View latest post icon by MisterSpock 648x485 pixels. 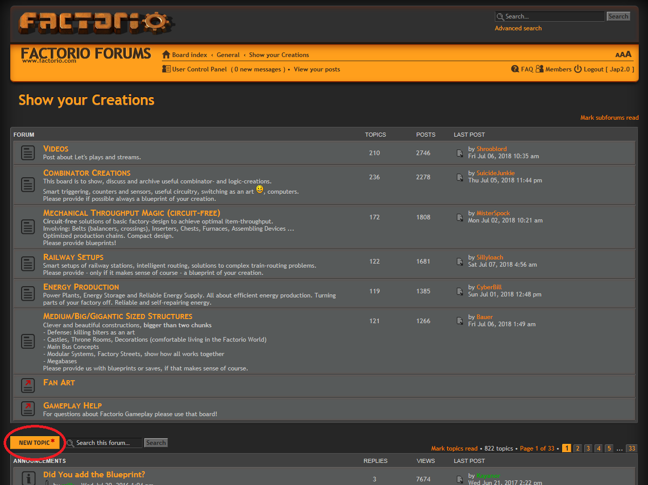460,217
